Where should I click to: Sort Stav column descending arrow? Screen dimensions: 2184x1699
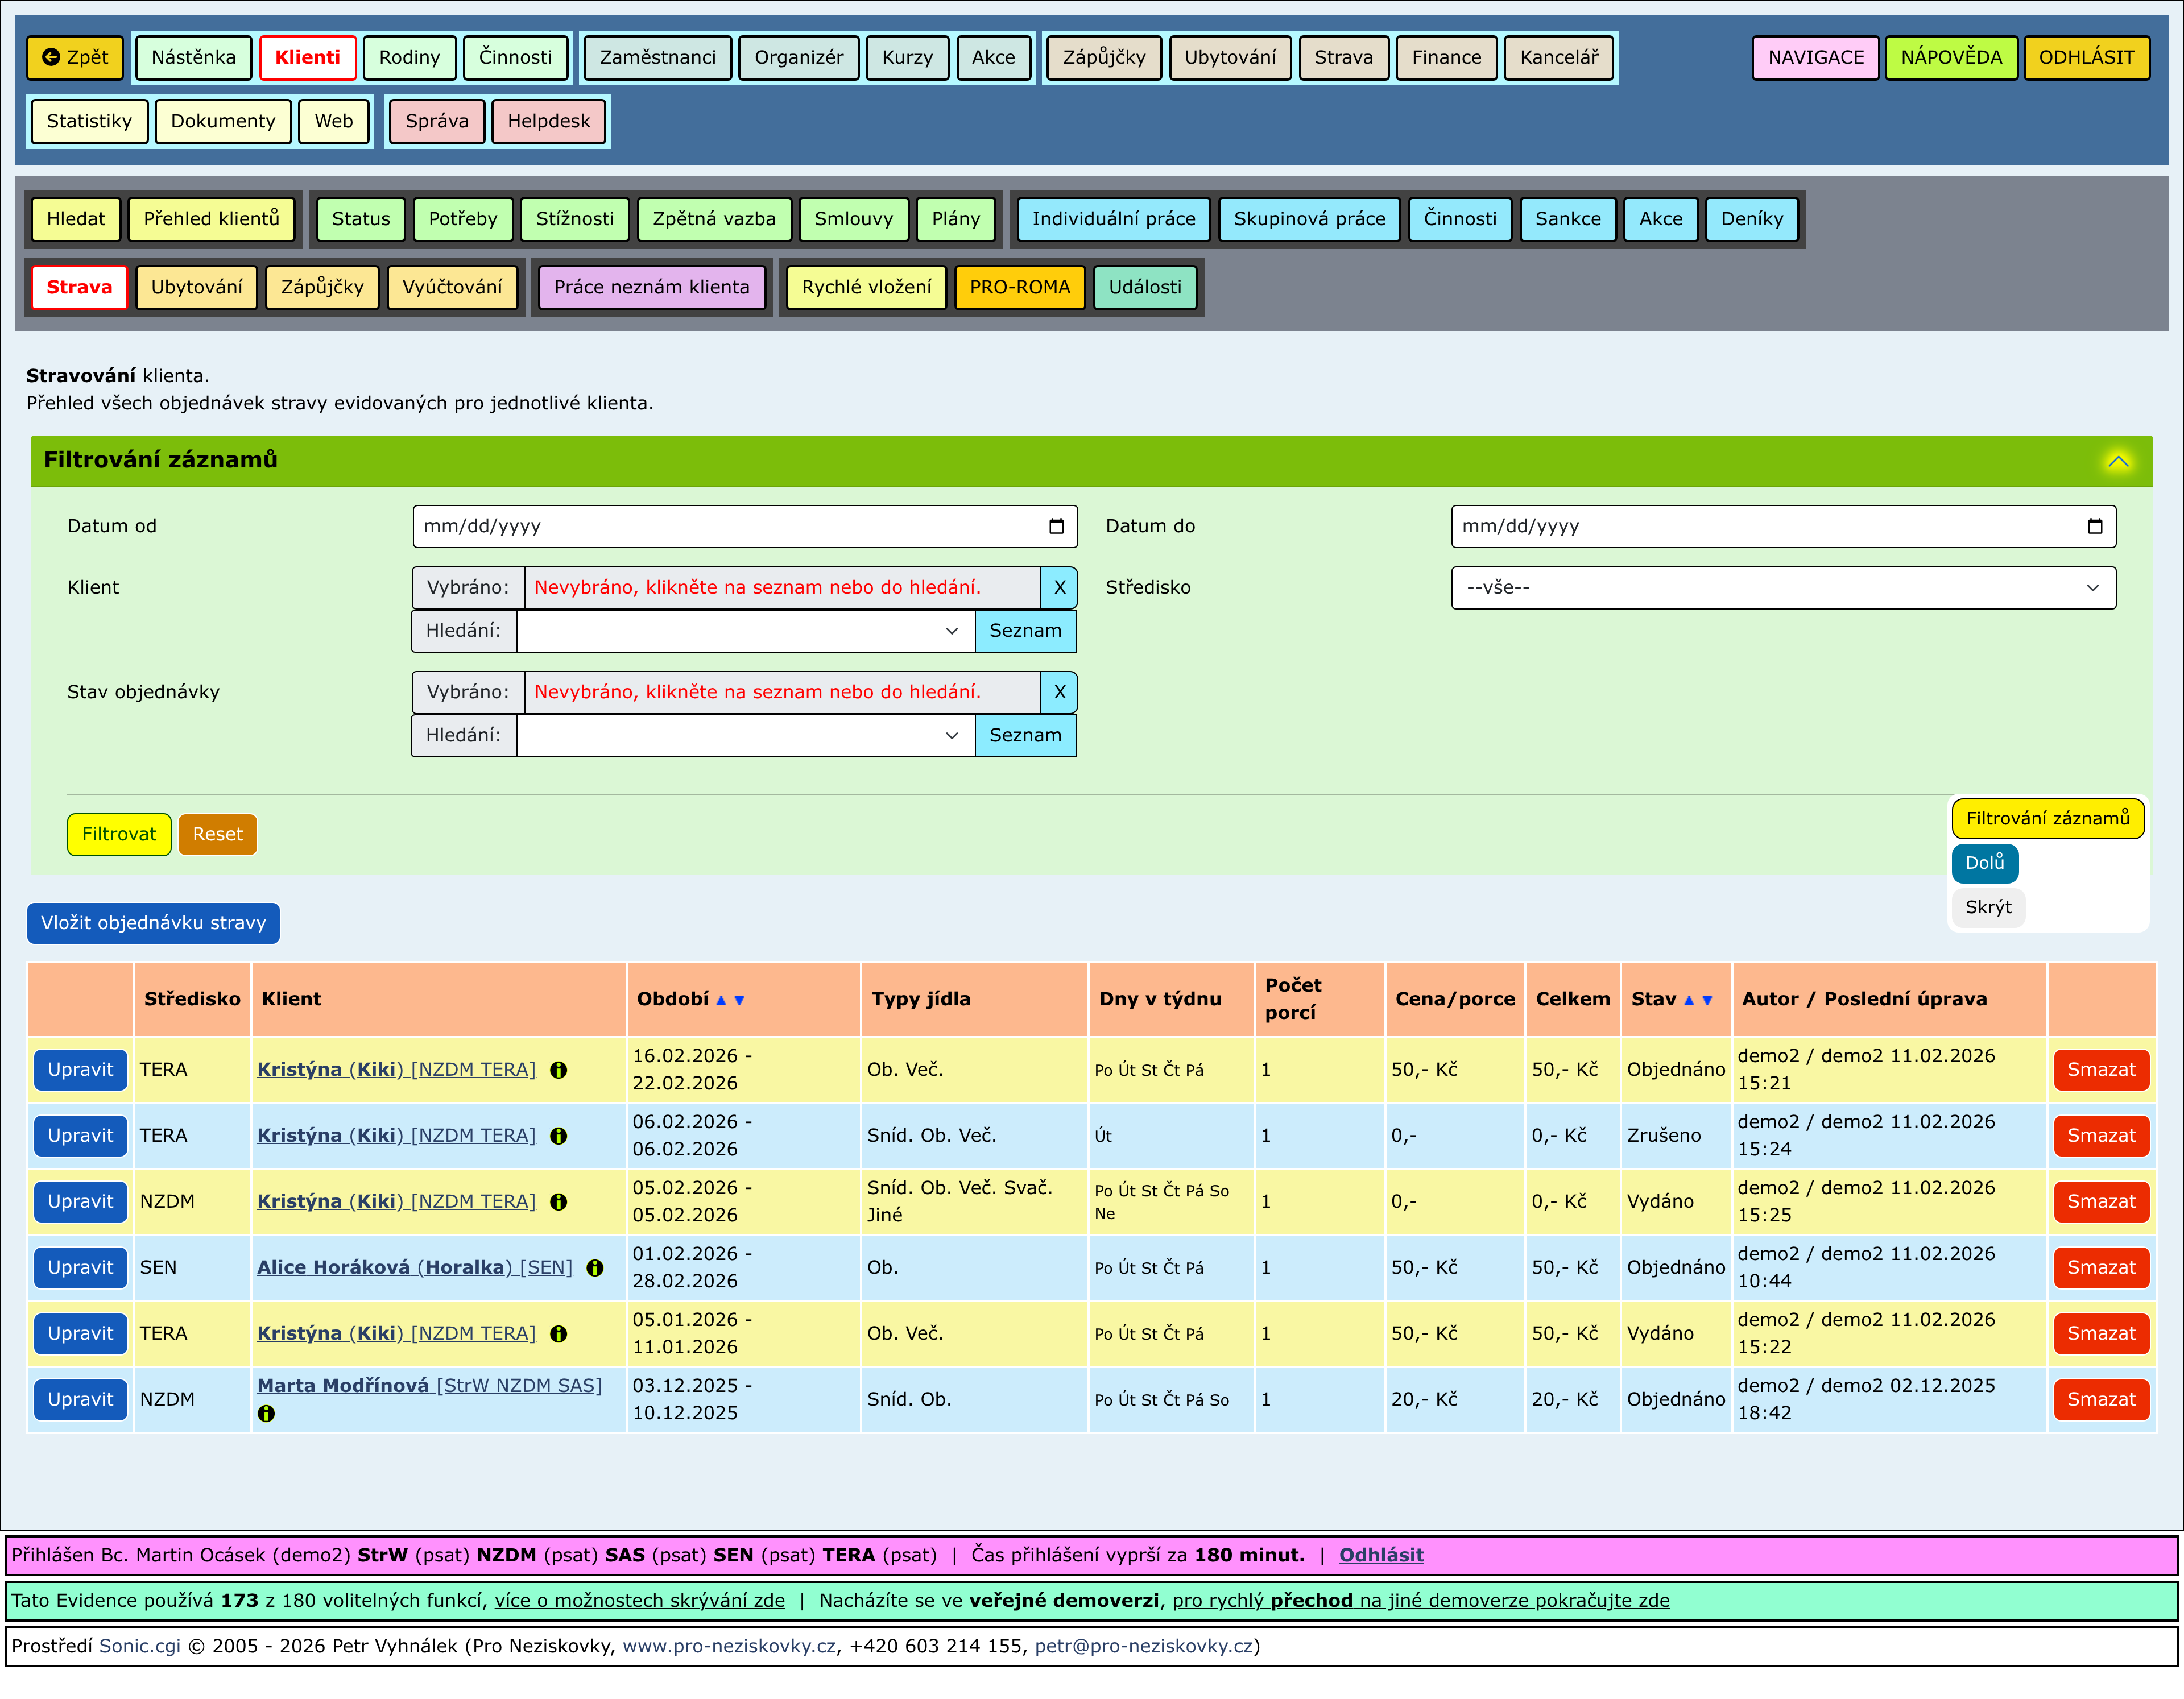point(1707,1000)
